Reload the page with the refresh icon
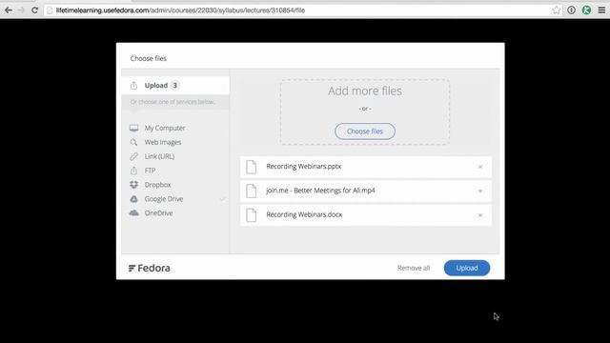 pyautogui.click(x=34, y=10)
